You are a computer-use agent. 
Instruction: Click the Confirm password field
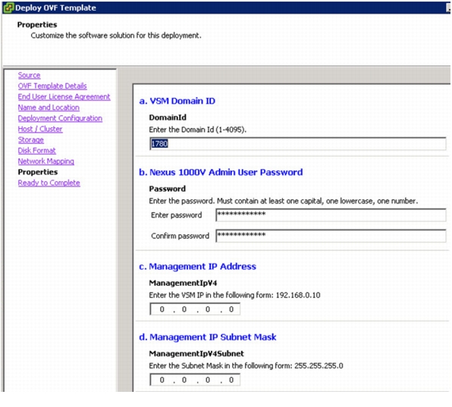[x=331, y=236]
